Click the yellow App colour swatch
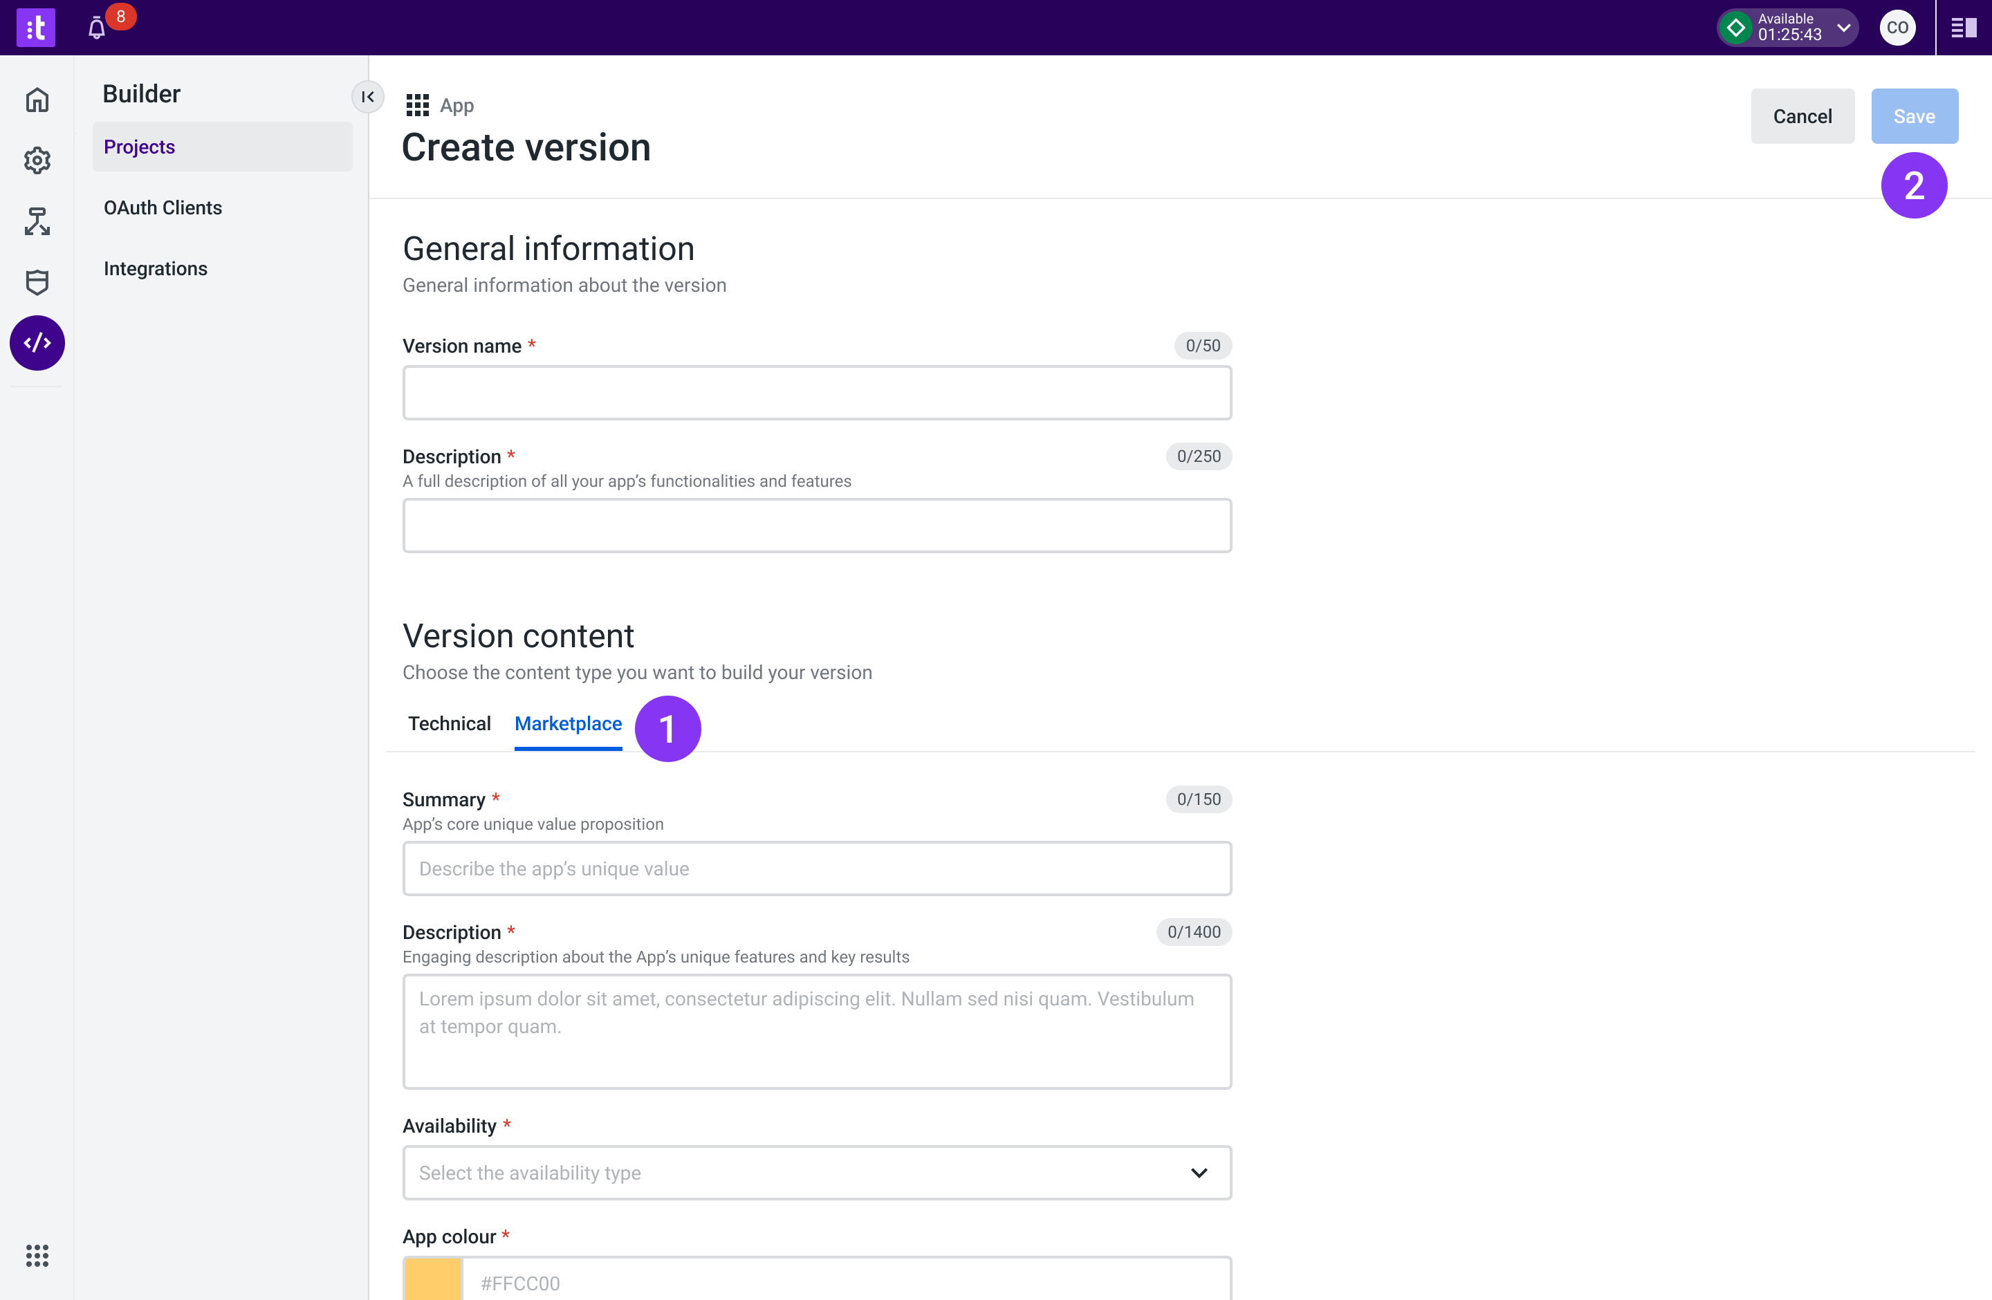 point(433,1281)
